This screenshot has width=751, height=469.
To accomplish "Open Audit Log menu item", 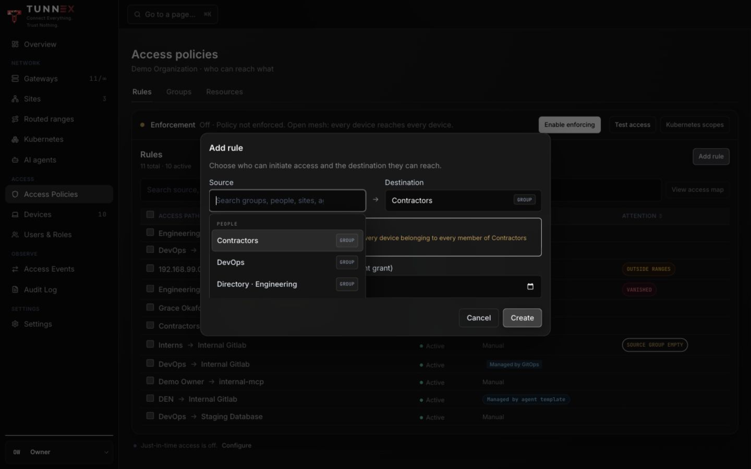I will click(x=59, y=290).
